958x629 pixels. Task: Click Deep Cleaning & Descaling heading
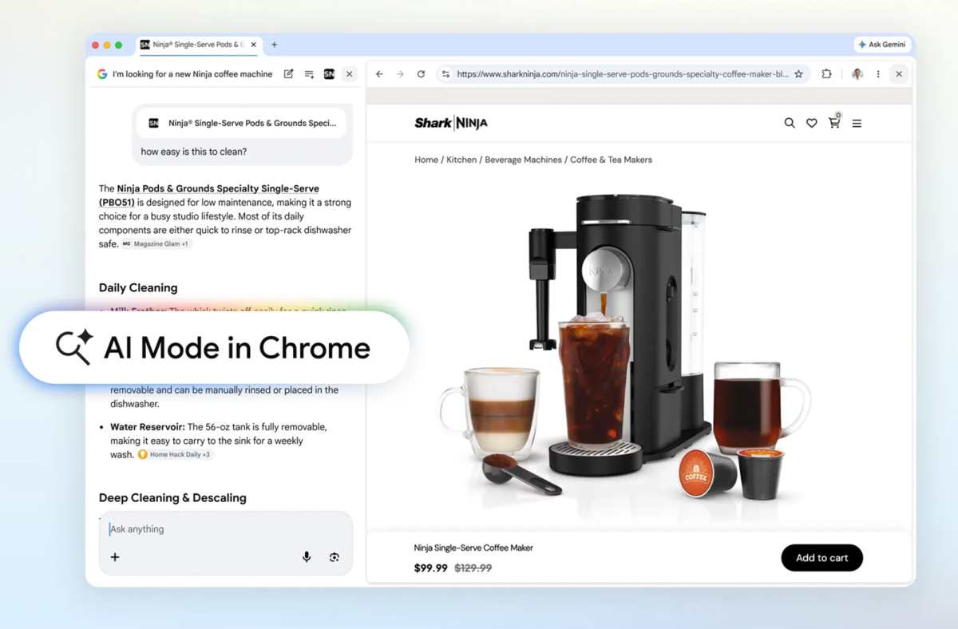(172, 497)
